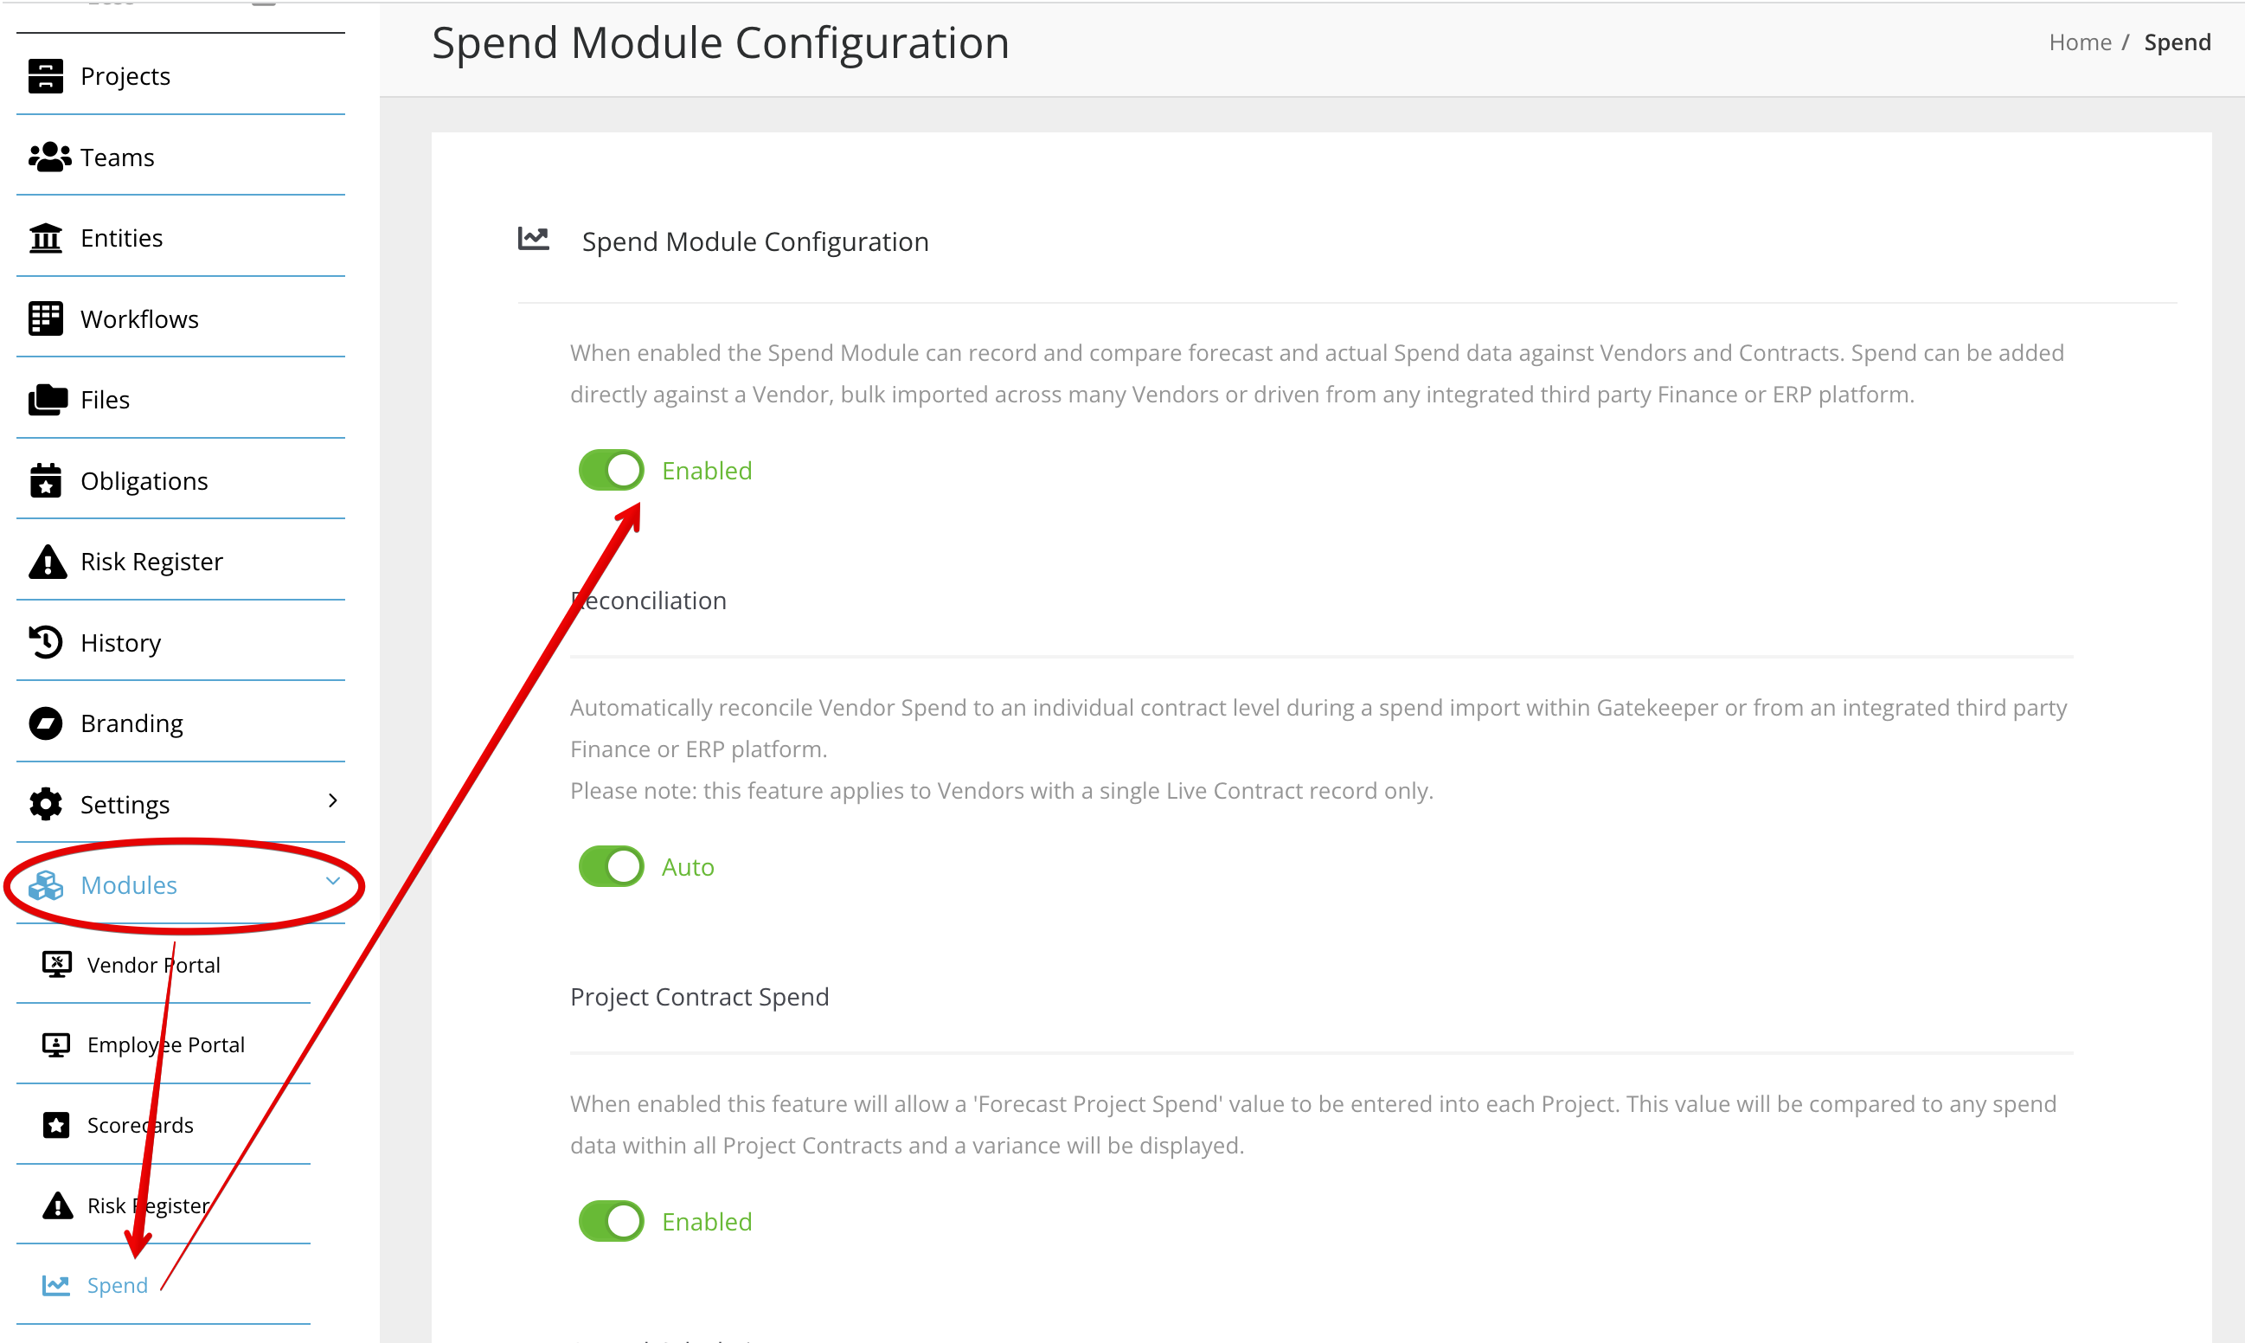2245x1343 pixels.
Task: Collapse the Modules menu chevron
Action: (333, 881)
